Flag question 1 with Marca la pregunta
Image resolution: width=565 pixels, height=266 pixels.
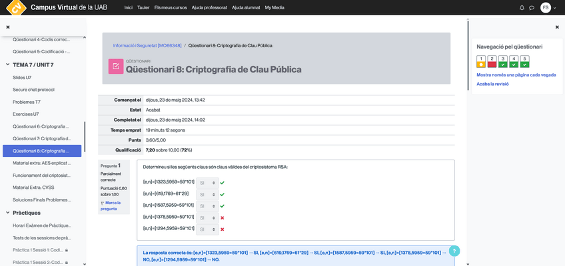[x=111, y=205]
